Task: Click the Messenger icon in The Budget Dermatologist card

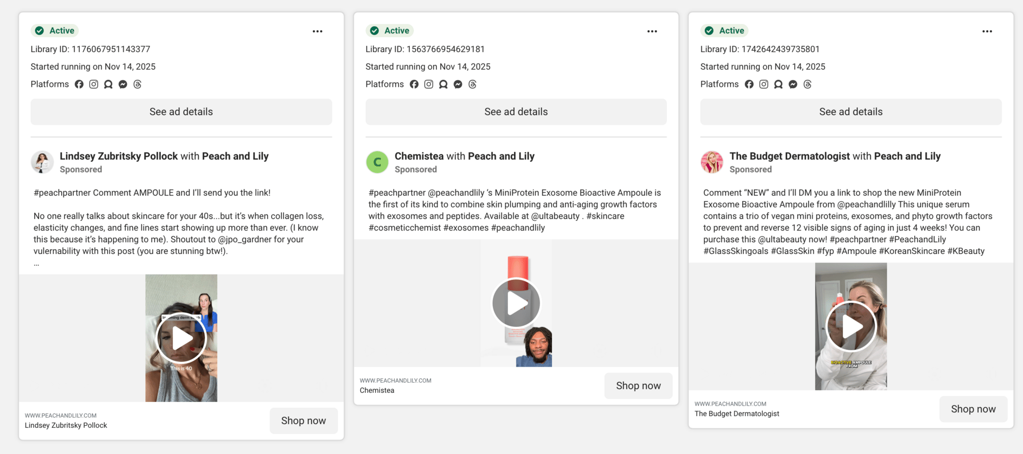Action: tap(793, 84)
